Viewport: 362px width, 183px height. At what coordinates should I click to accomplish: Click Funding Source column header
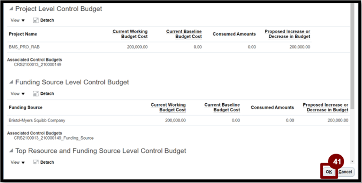(x=26, y=107)
